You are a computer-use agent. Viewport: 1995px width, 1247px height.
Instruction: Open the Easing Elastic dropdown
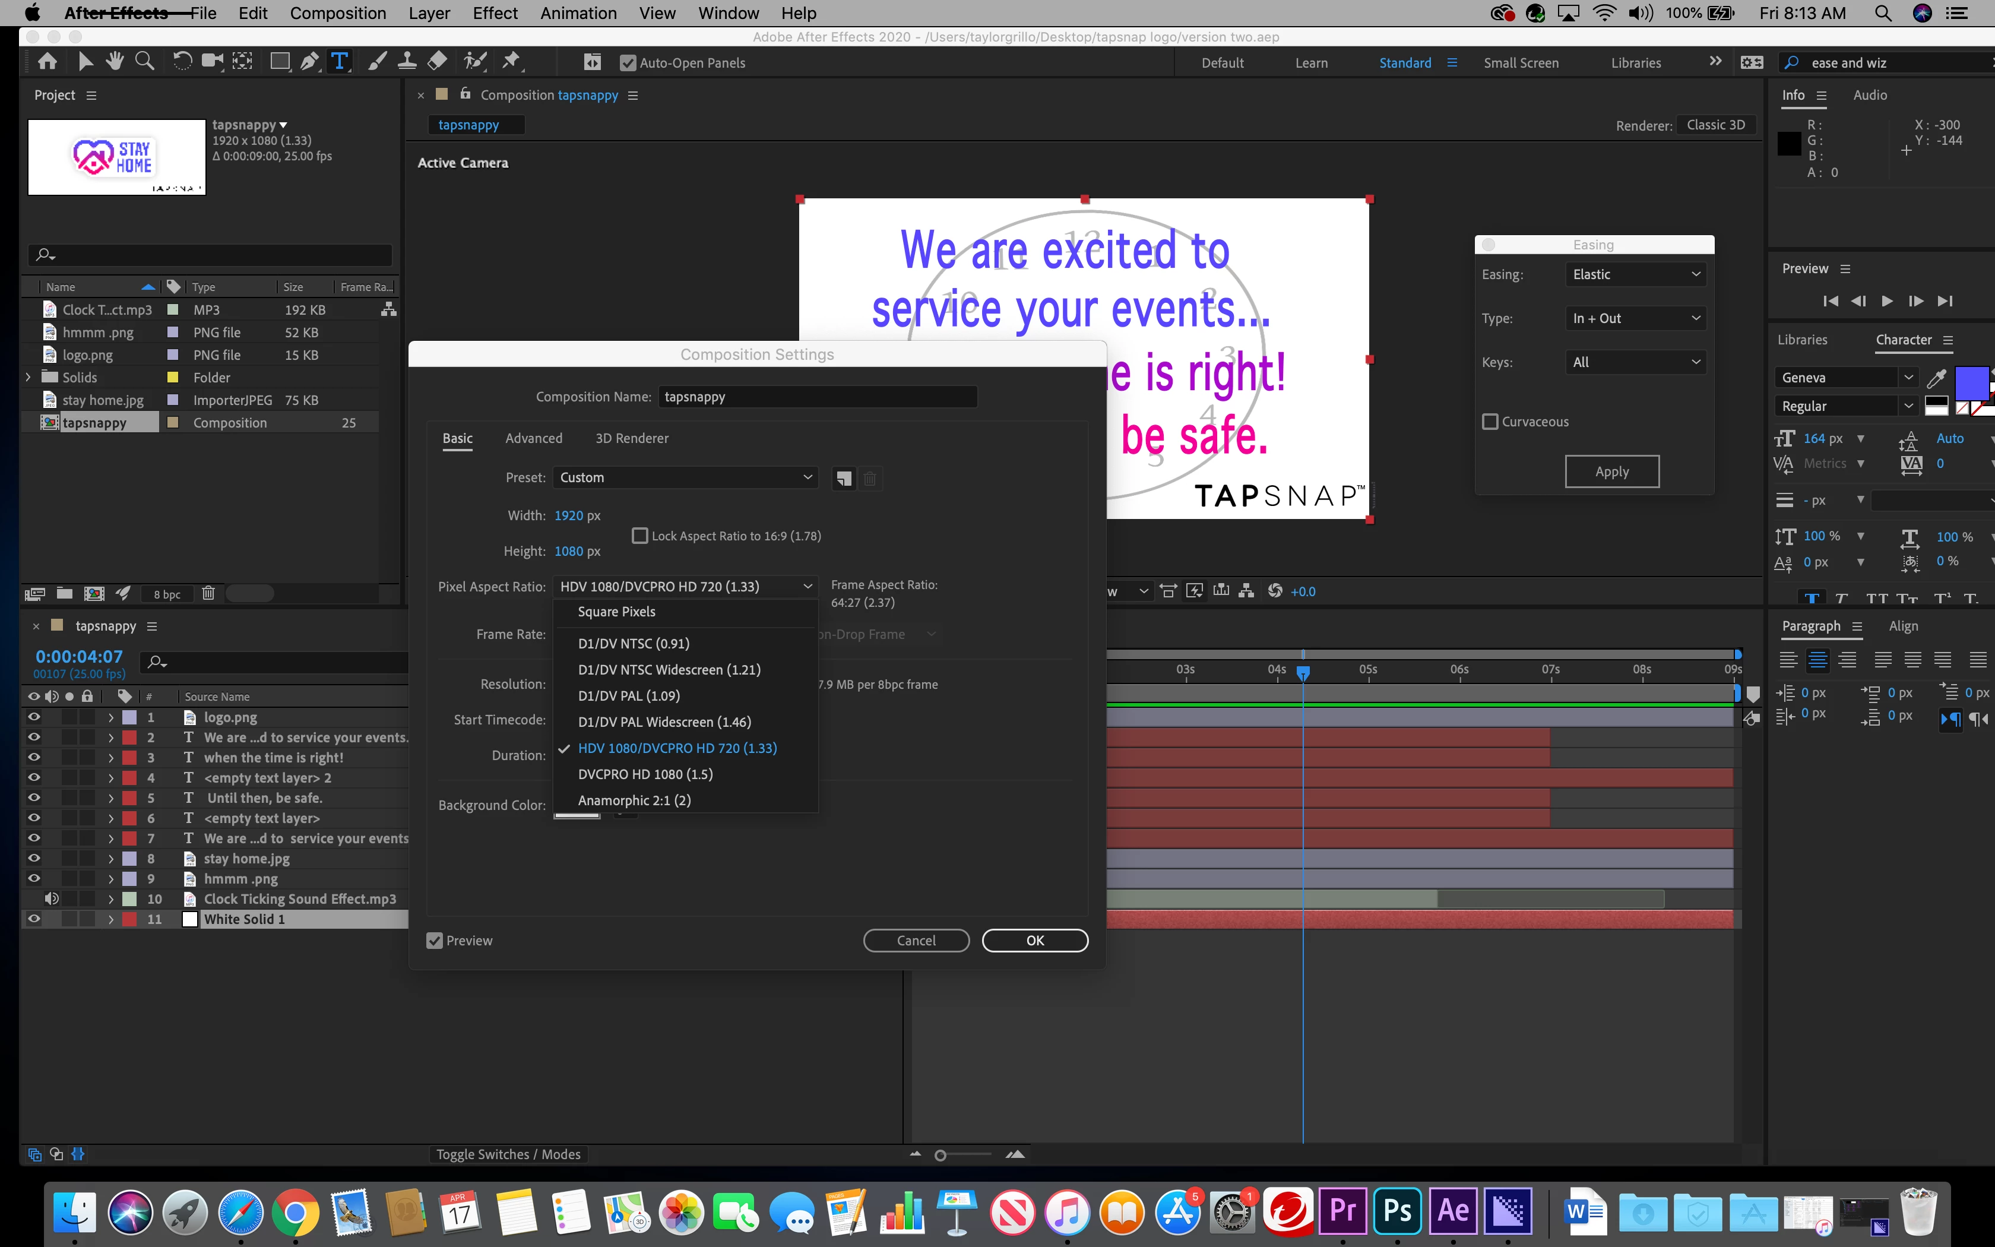tap(1635, 274)
